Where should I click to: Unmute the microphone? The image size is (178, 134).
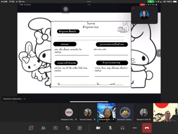point(110,128)
